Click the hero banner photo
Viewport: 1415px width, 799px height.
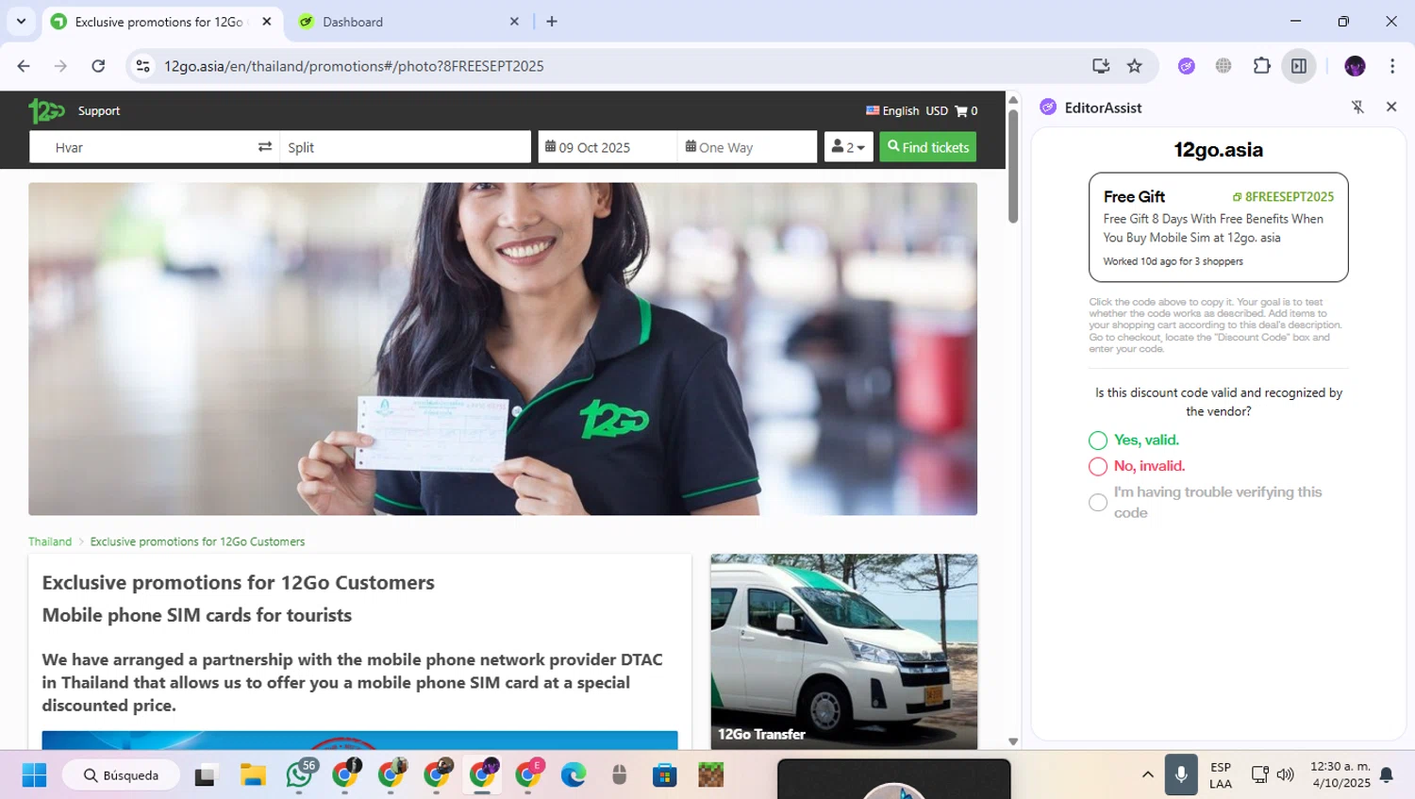coord(503,349)
